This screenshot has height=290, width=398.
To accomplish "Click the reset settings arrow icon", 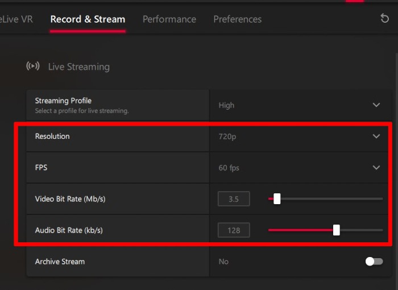I will [384, 18].
